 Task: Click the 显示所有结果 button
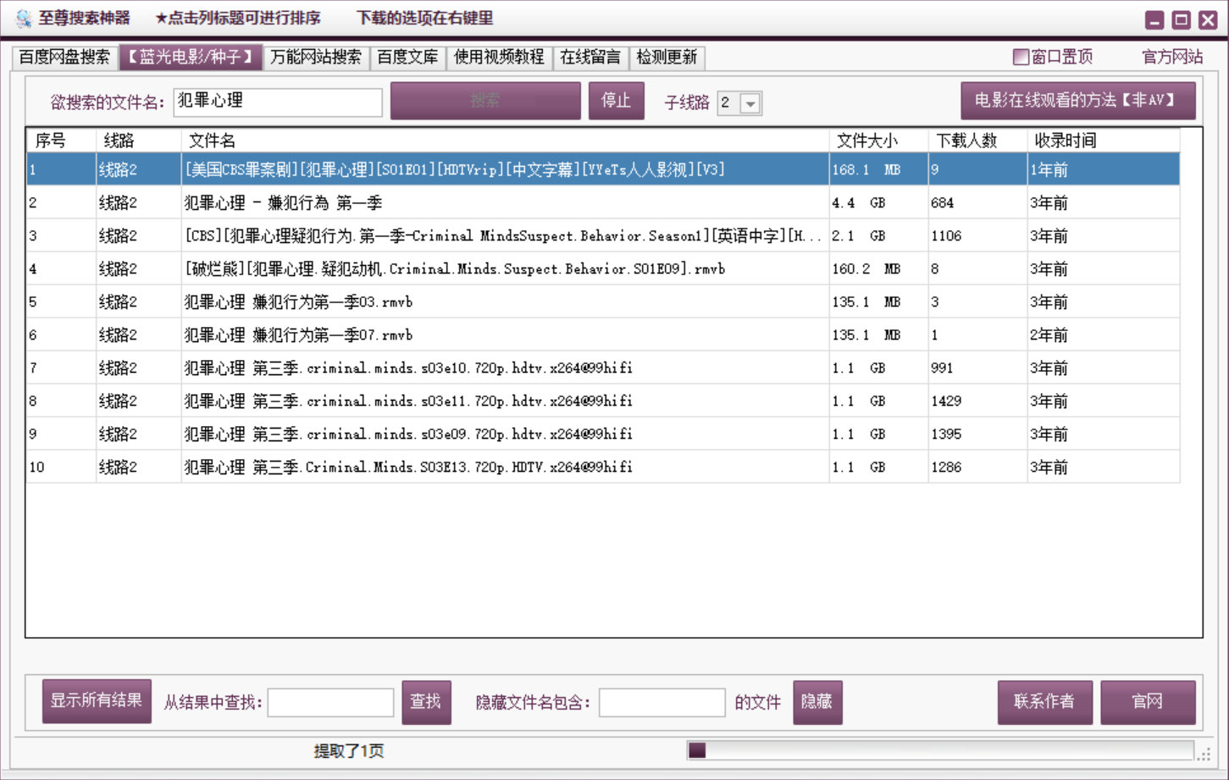tap(97, 701)
